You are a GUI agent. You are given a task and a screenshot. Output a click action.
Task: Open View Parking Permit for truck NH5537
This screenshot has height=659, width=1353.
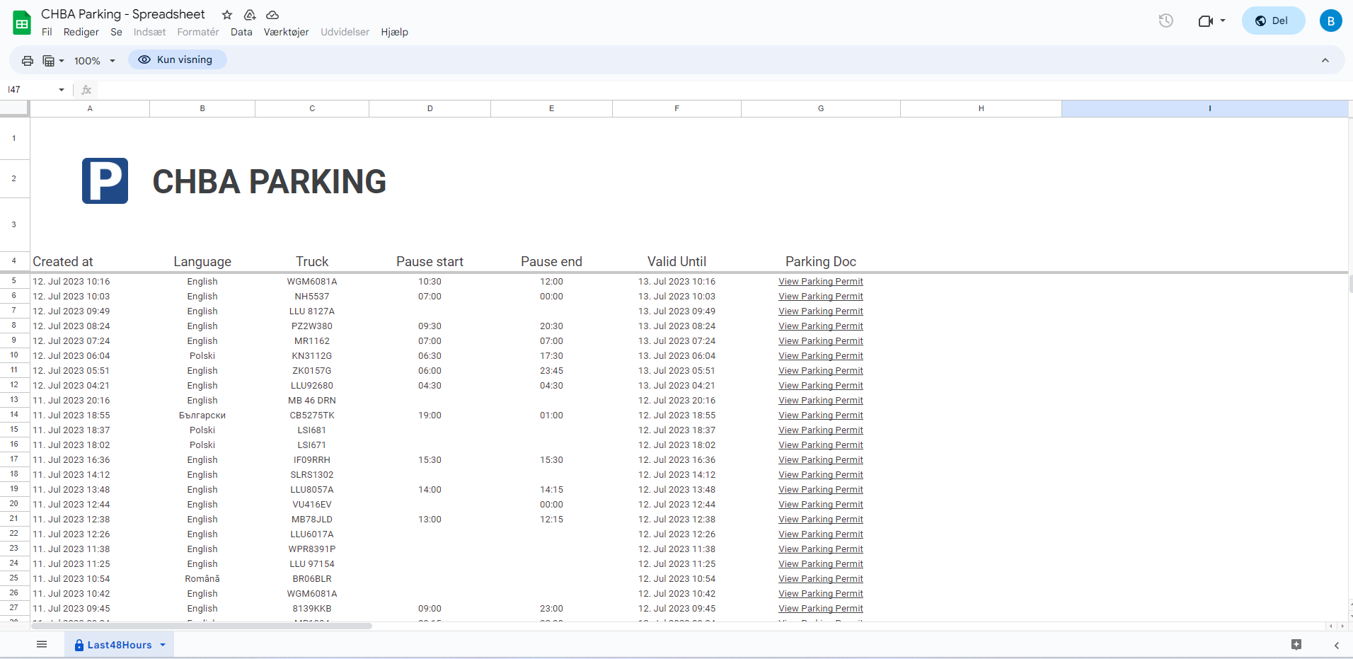point(821,297)
